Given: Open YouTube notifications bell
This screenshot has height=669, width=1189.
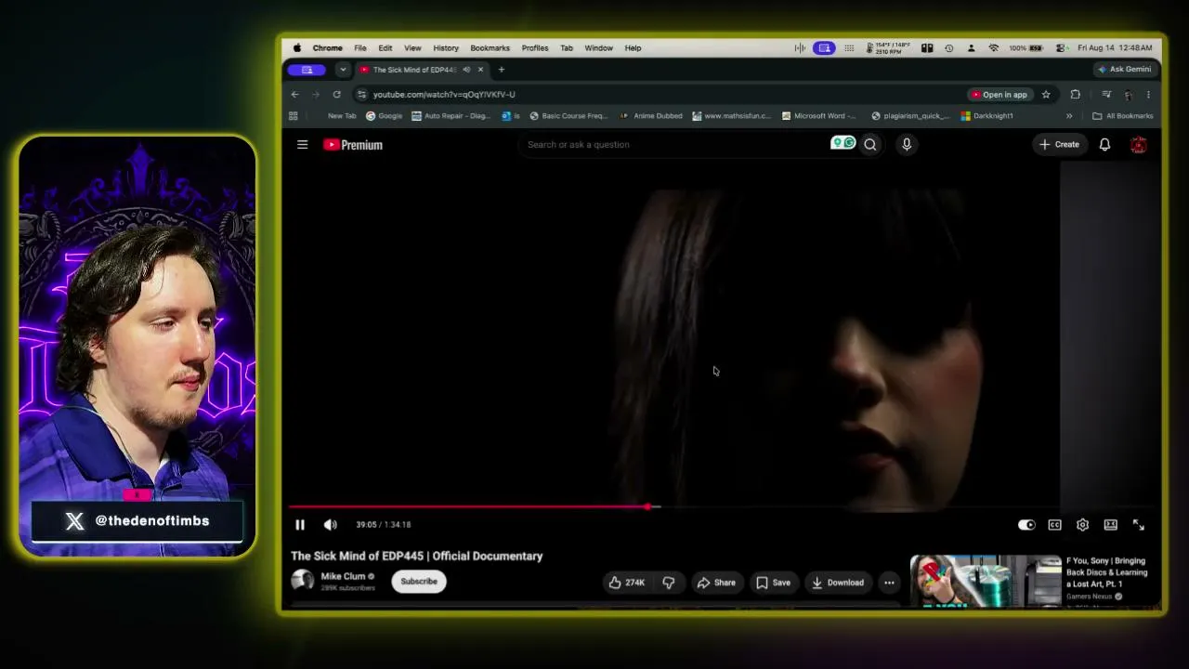Looking at the screenshot, I should [1104, 145].
